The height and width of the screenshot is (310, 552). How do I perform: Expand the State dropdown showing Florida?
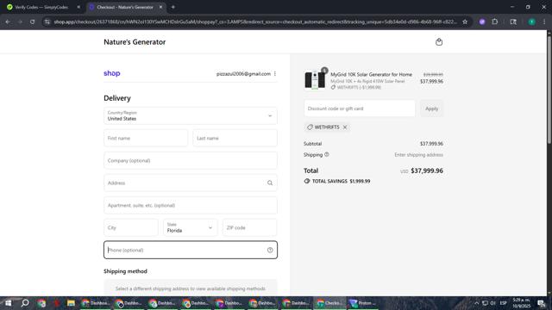click(190, 227)
